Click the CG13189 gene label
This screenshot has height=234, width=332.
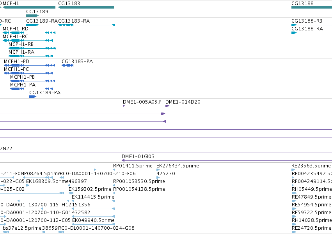[x=37, y=11]
